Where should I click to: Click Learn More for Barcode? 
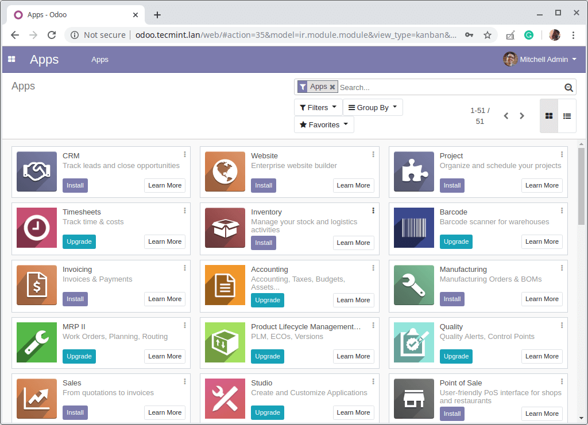[542, 241]
